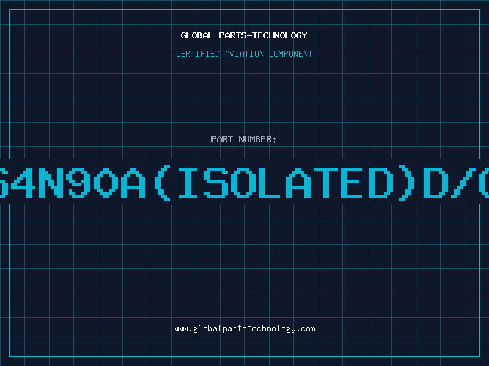Click the word NUMBER: in the label
This screenshot has width=489, height=366.
pos(257,139)
